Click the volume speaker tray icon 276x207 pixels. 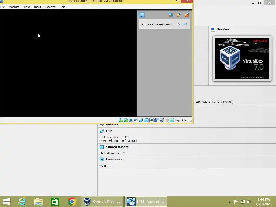point(249,202)
